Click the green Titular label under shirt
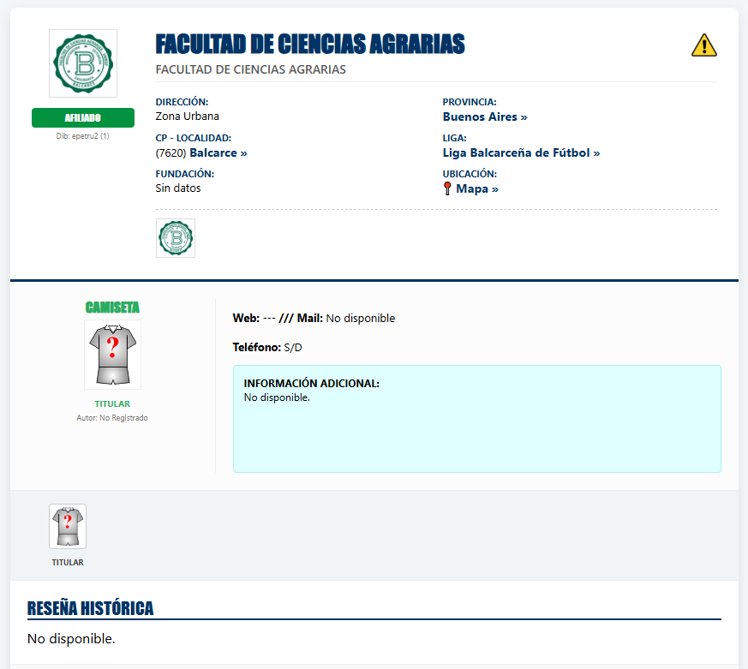Viewport: 748px width, 669px height. (112, 403)
